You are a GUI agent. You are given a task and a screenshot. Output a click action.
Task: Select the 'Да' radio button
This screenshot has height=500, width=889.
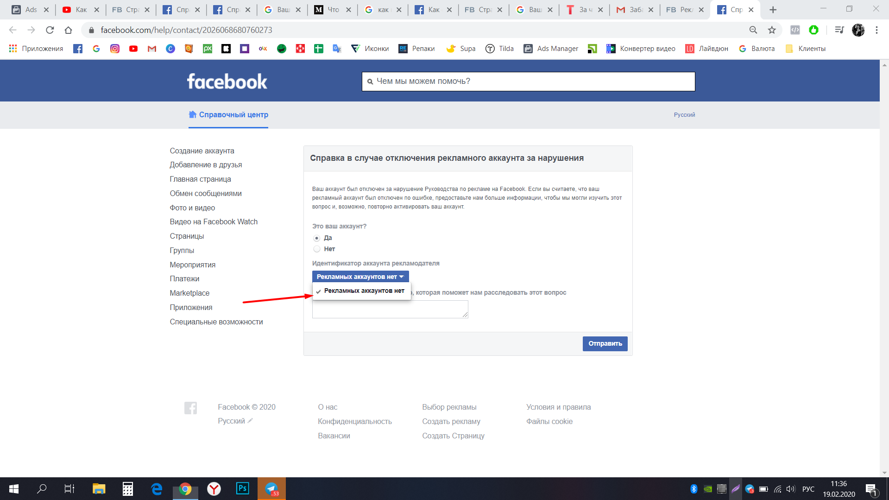(x=317, y=238)
